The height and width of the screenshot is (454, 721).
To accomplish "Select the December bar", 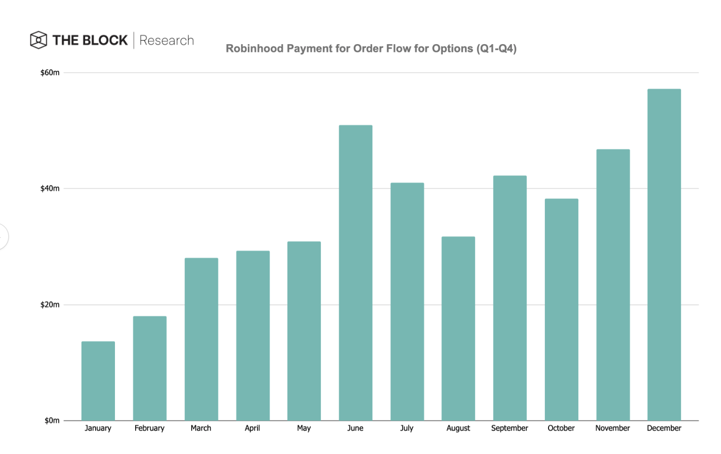I will pyautogui.click(x=664, y=255).
